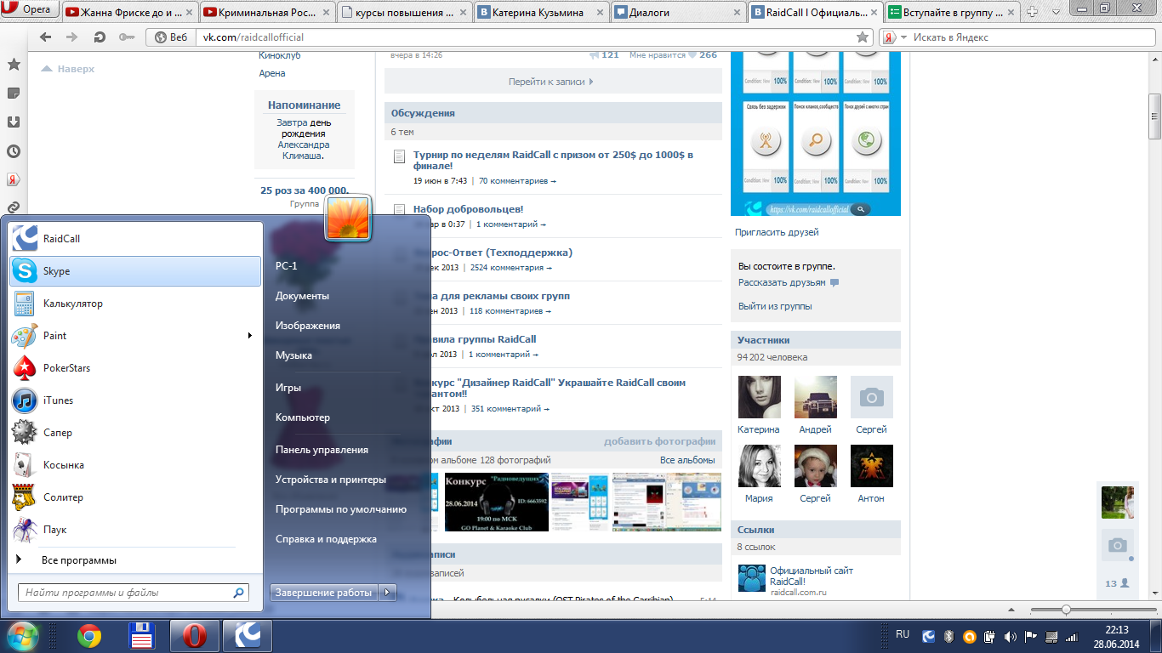This screenshot has width=1162, height=653.
Task: Switch to Криминальная Россия tab
Action: [267, 13]
